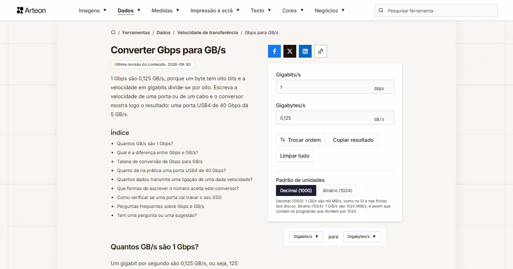This screenshot has width=513, height=269.
Task: Click the Pesquisar ferramenta search box
Action: [x=436, y=11]
